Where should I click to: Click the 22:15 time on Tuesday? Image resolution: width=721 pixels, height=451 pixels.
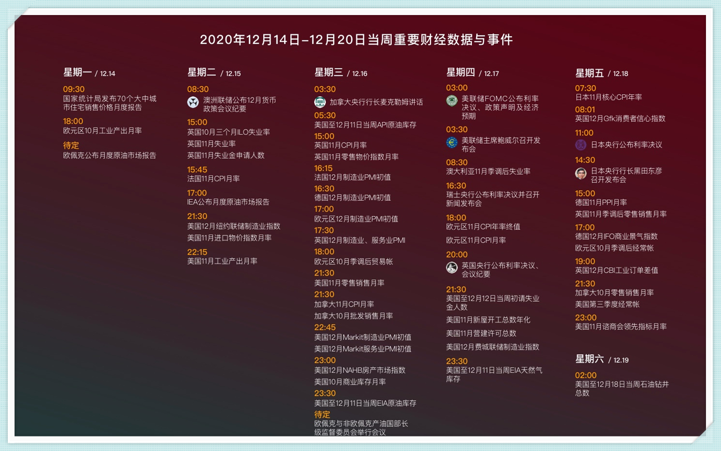point(197,252)
